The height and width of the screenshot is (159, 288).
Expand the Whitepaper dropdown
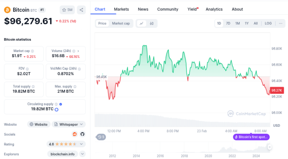click(x=69, y=124)
